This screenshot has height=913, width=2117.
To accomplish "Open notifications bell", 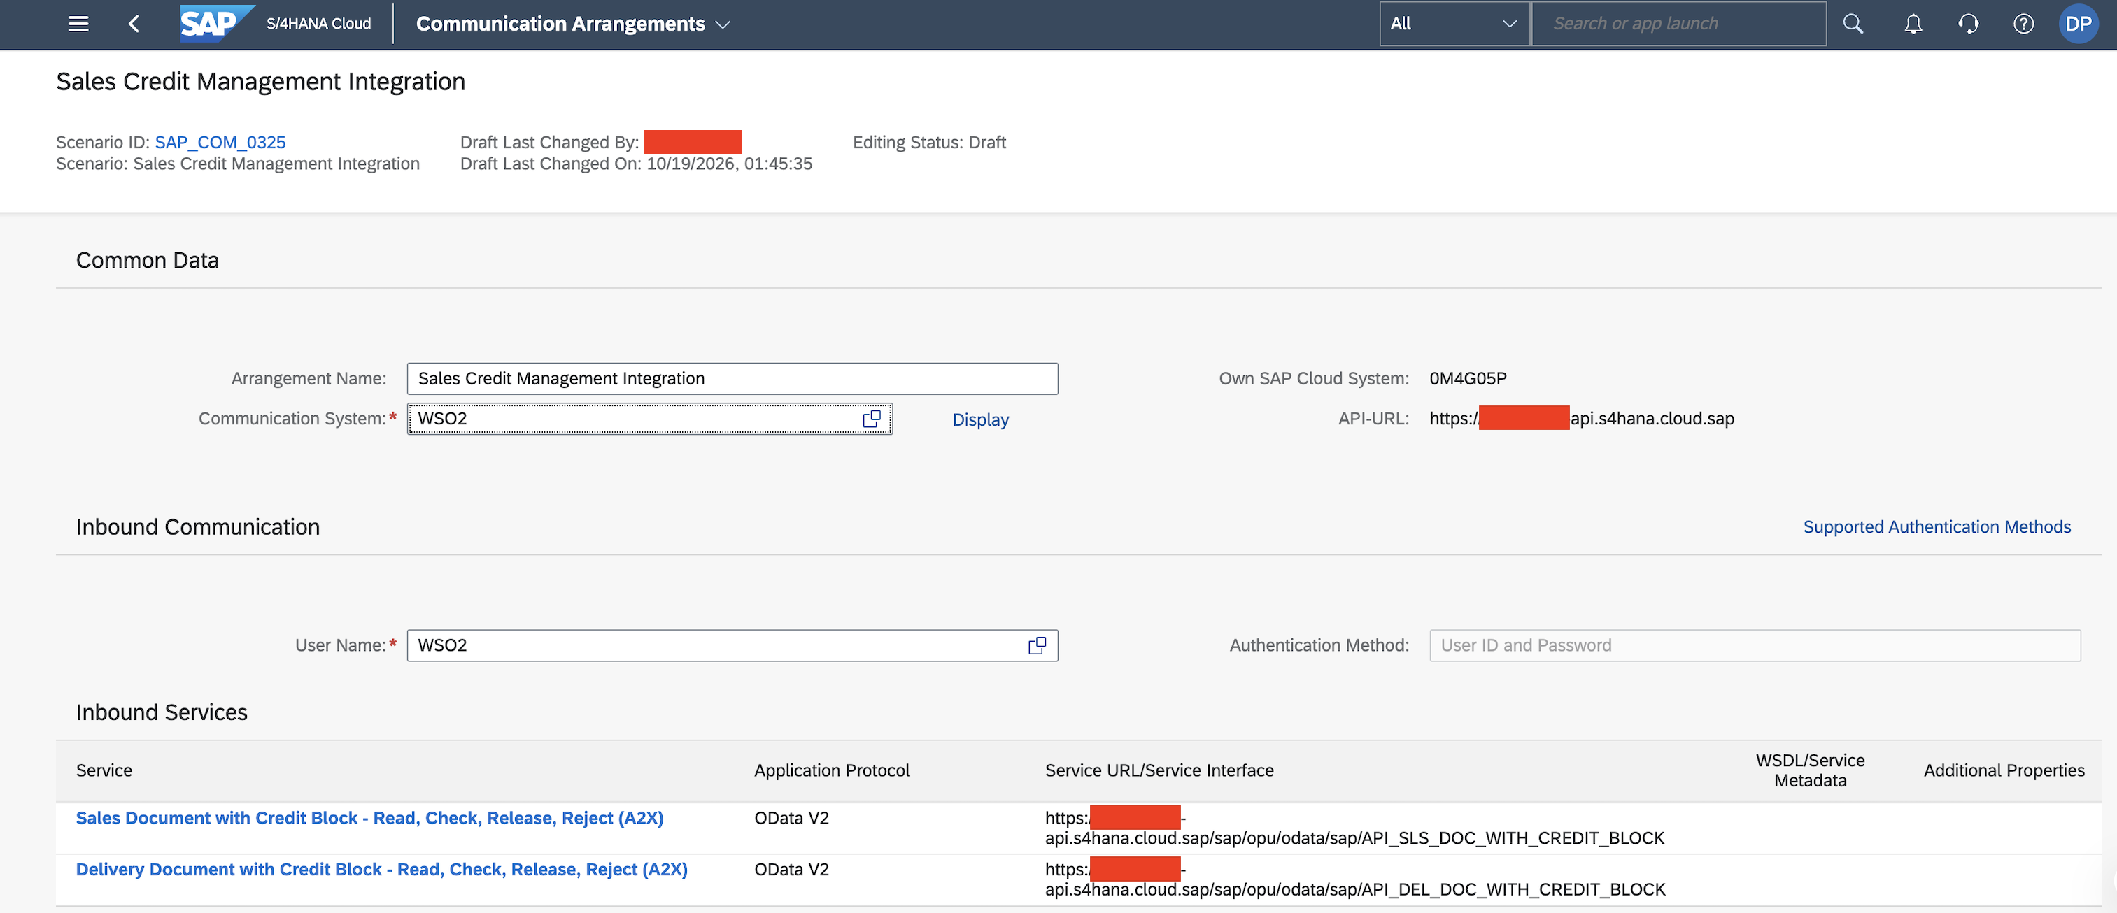I will pyautogui.click(x=1913, y=24).
